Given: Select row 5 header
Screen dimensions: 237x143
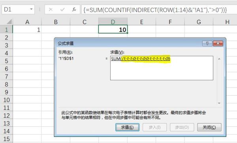Looking at the screenshot, I should pos(6,61).
